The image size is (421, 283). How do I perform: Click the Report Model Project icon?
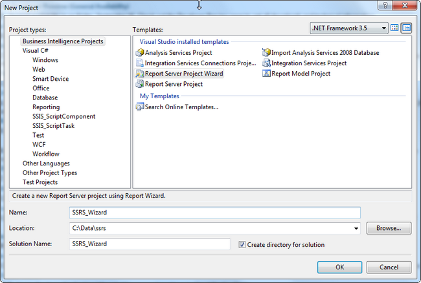coord(266,74)
